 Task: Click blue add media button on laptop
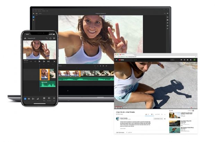point(34,17)
